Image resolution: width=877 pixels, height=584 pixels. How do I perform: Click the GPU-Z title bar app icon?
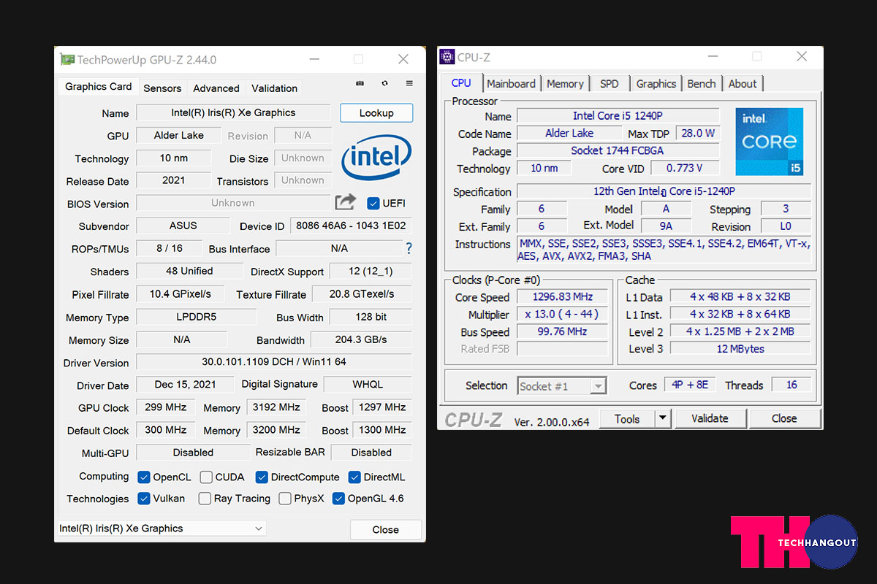coord(67,60)
